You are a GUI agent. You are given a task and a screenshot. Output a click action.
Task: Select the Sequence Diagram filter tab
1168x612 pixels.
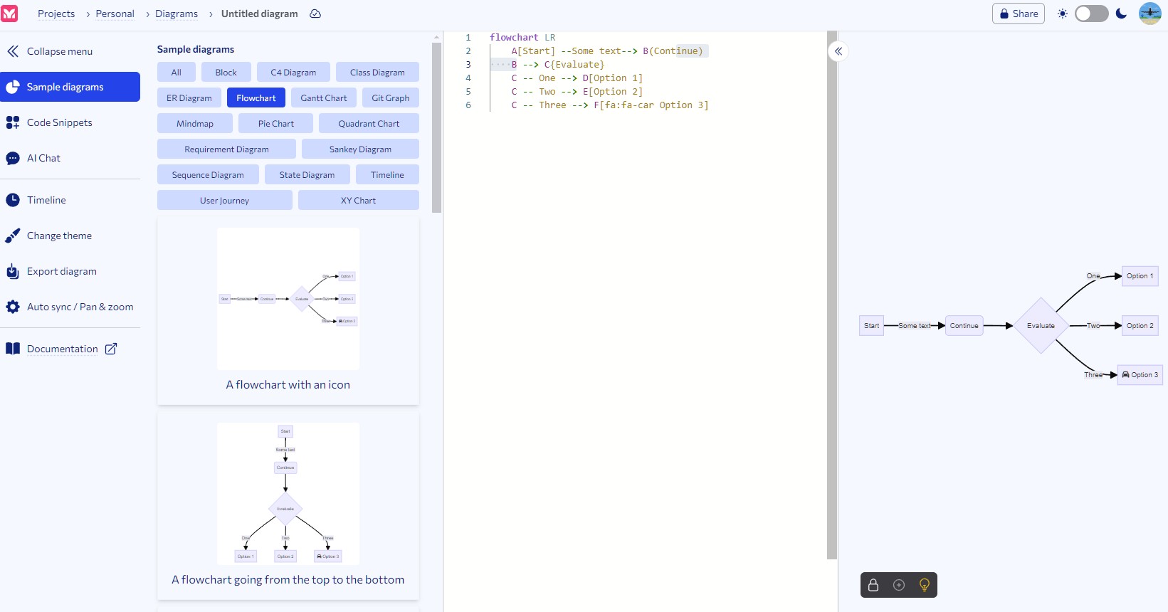(x=208, y=175)
